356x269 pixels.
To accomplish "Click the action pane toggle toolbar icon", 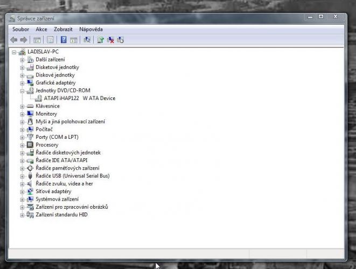I will (x=74, y=40).
